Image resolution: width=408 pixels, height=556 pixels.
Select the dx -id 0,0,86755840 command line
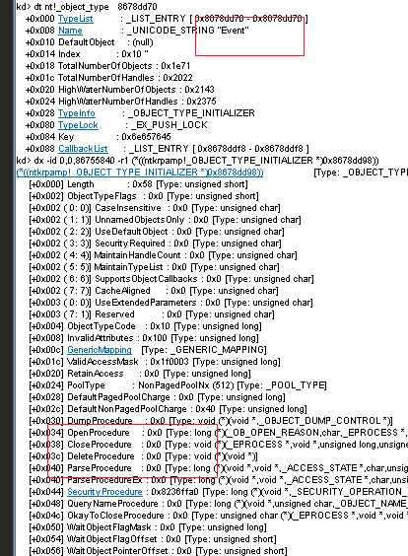[197, 161]
